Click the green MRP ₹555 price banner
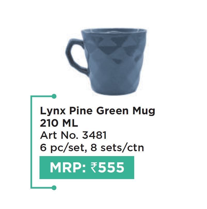The width and height of the screenshot is (207, 209). (87, 167)
